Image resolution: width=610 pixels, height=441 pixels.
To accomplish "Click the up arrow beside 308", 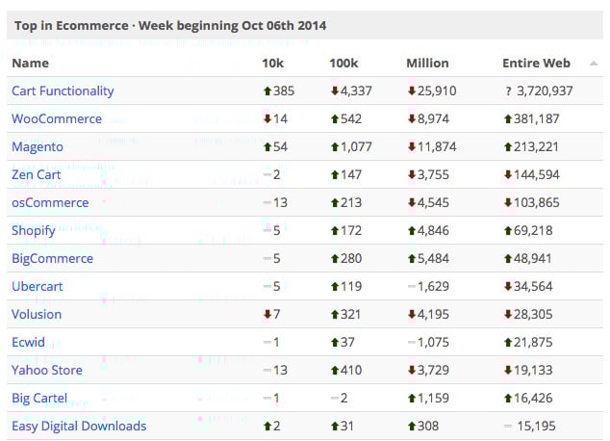I will 412,427.
